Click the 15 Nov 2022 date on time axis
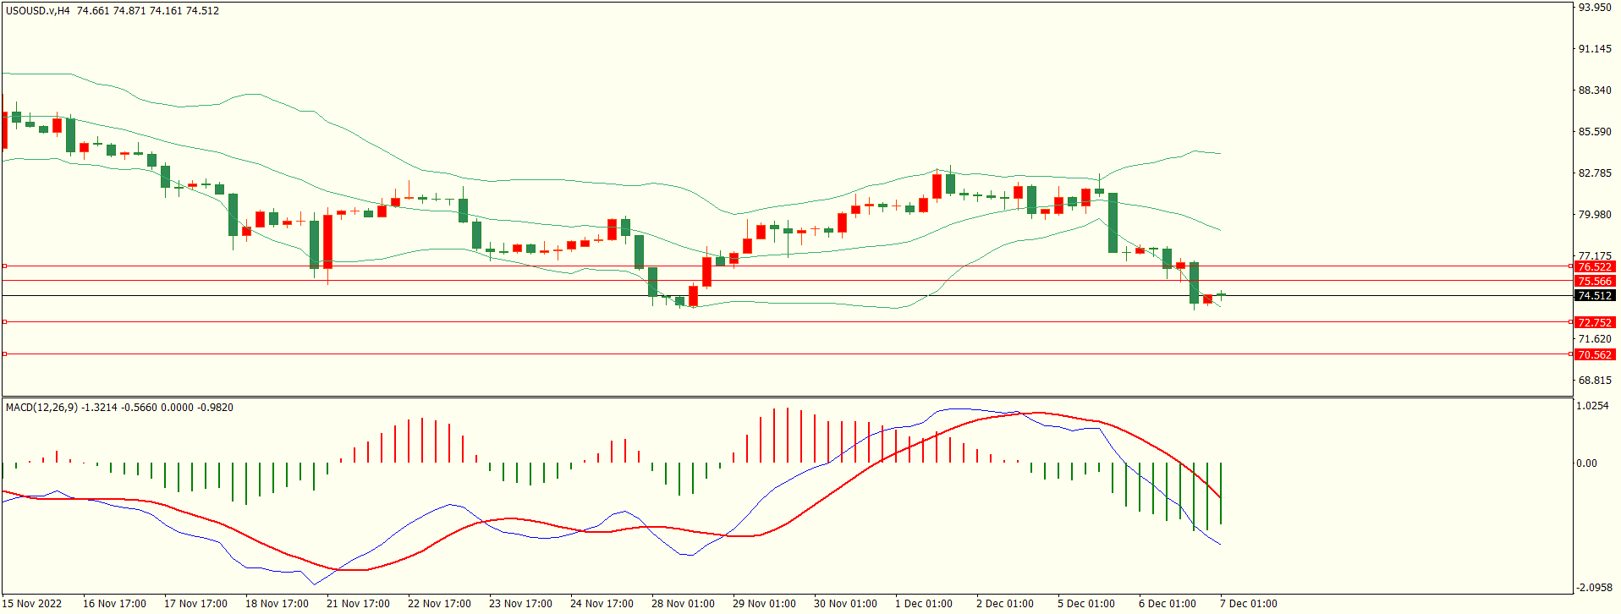This screenshot has width=1621, height=614. pos(33,604)
